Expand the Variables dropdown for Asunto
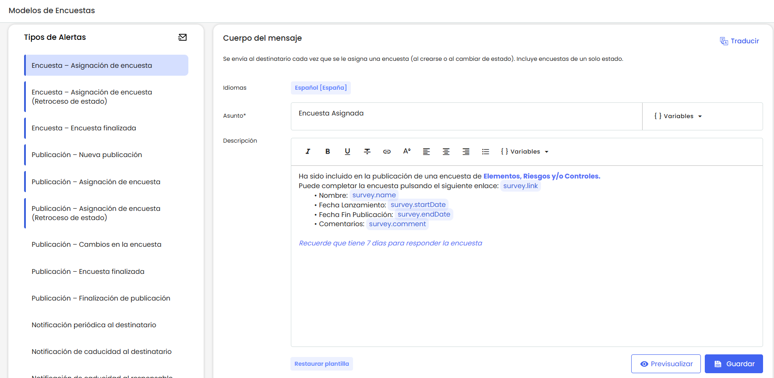 pyautogui.click(x=678, y=116)
